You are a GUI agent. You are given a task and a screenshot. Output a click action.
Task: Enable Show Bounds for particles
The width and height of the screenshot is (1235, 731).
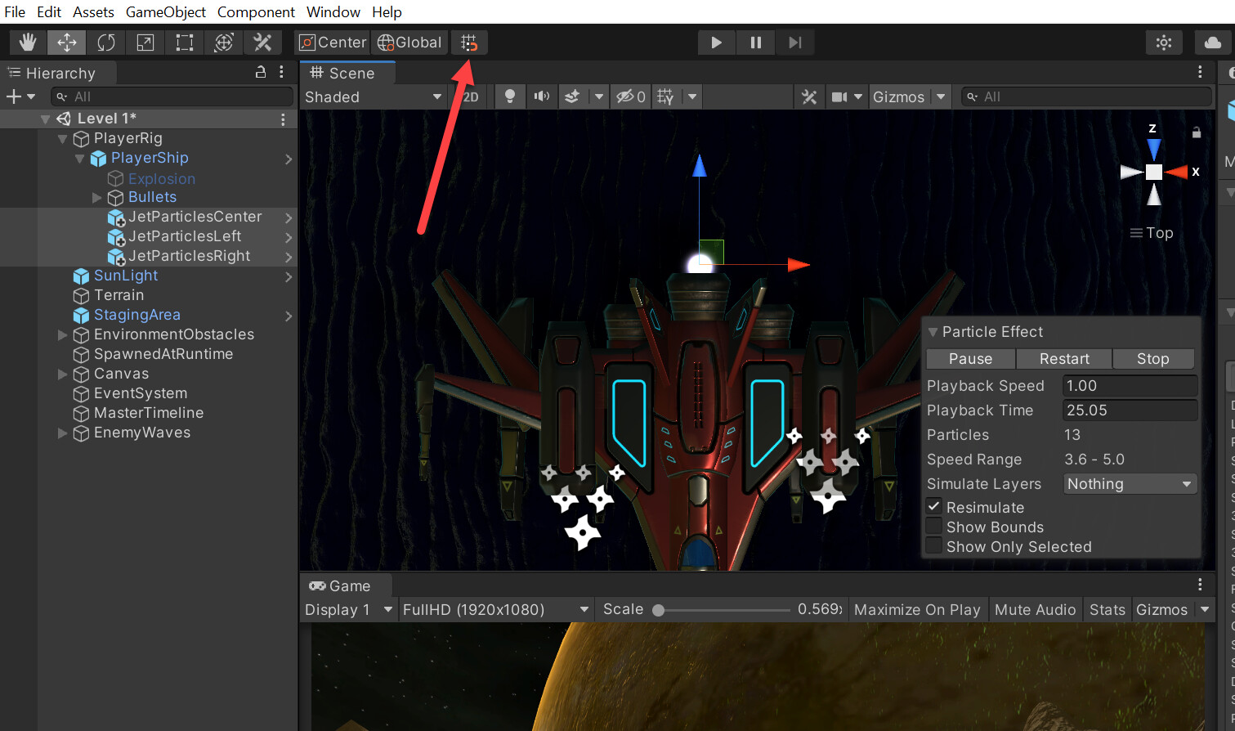(933, 526)
